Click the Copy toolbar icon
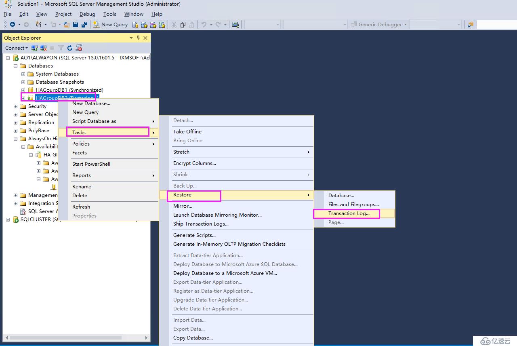 [183, 25]
